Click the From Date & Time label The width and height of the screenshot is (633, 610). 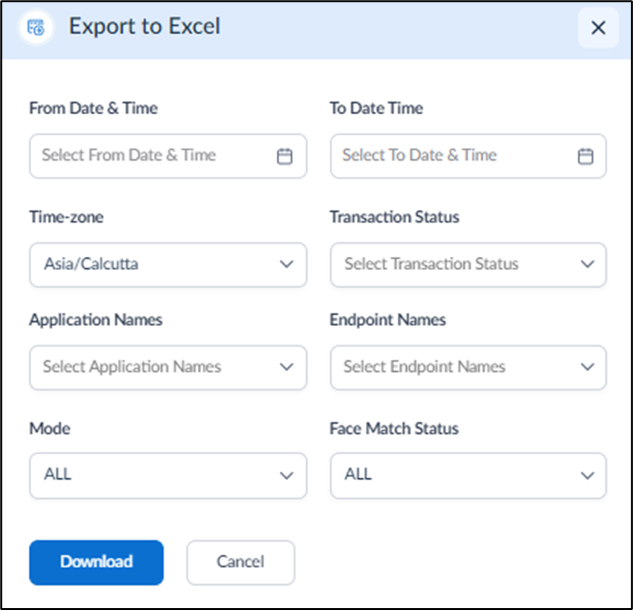pos(94,108)
